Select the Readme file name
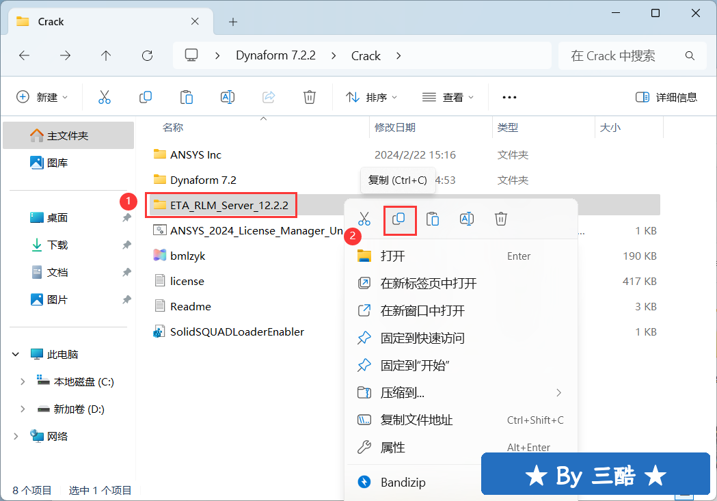 click(191, 306)
